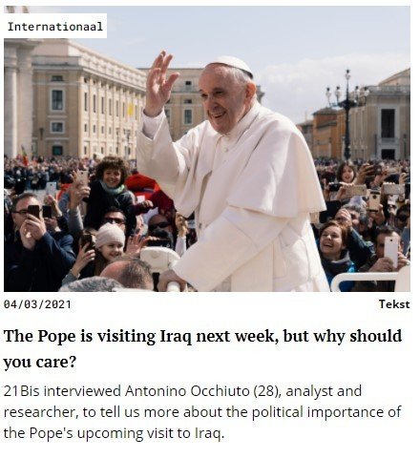420x458 pixels.
Task: Click the white phone held up at right
Action: (390, 251)
